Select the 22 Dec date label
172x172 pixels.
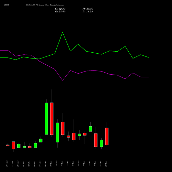pos(100,163)
